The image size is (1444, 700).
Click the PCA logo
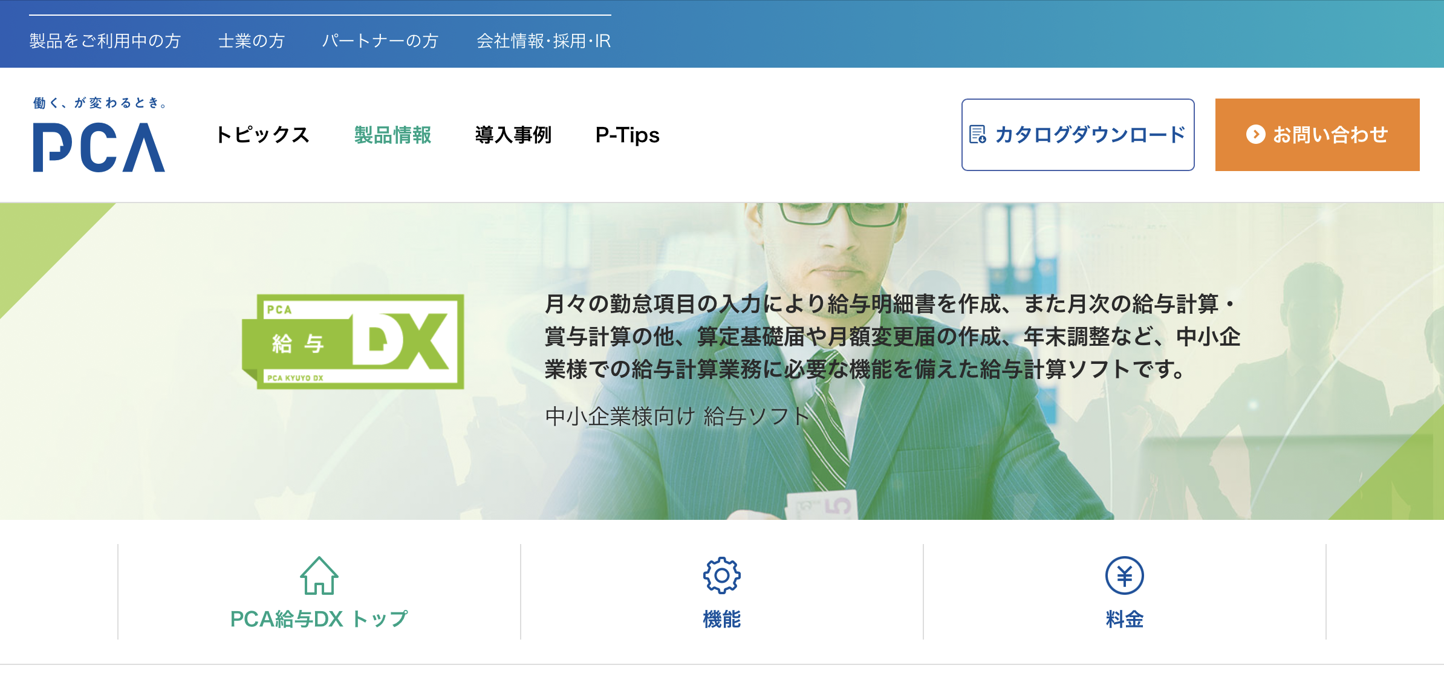click(99, 147)
